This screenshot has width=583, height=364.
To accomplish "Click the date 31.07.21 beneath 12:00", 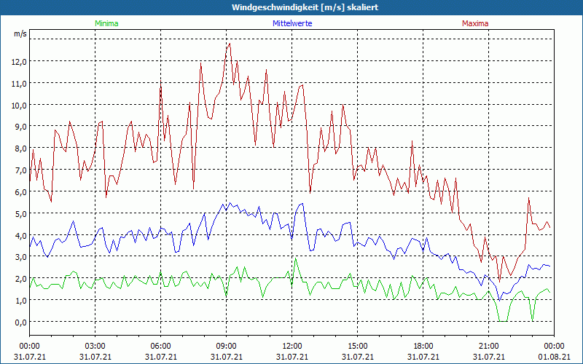I will (292, 357).
